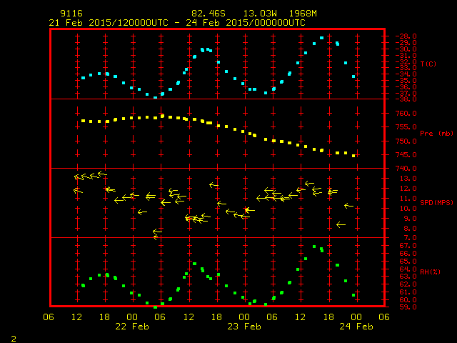Click the Pre (mb) pressure axis label

tap(436, 134)
